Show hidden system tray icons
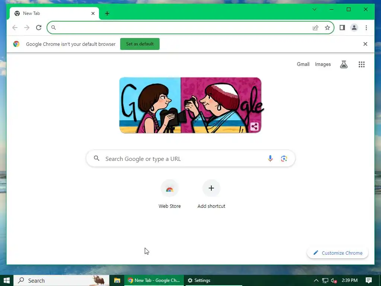 [x=316, y=280]
